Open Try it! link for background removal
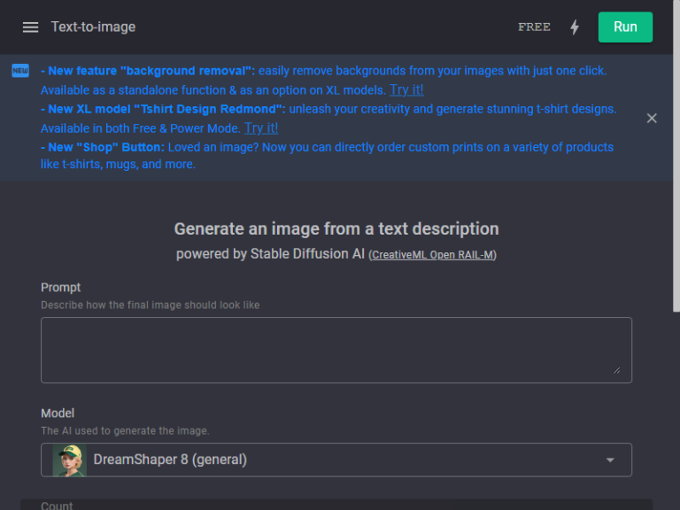The height and width of the screenshot is (510, 680). click(406, 89)
